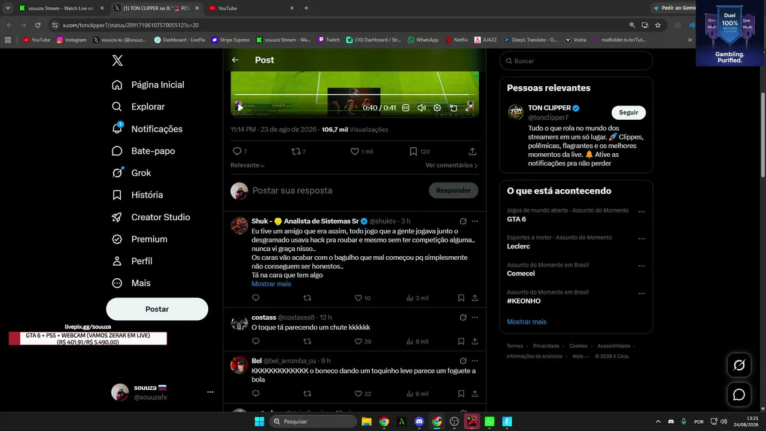Open a new browser tab

306,8
